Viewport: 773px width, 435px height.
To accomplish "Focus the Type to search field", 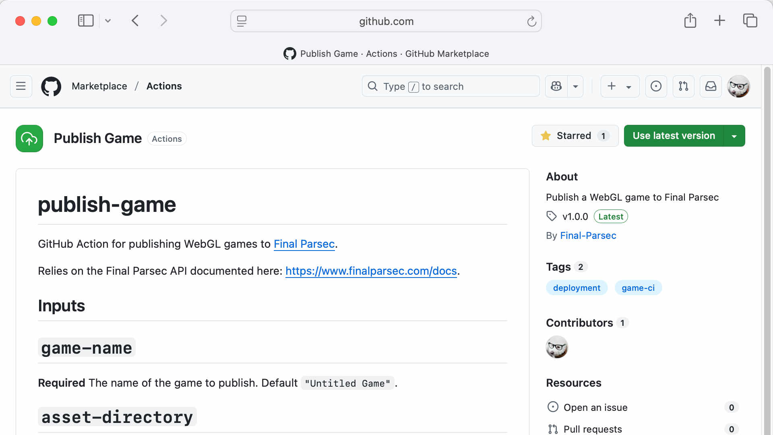I will 451,86.
